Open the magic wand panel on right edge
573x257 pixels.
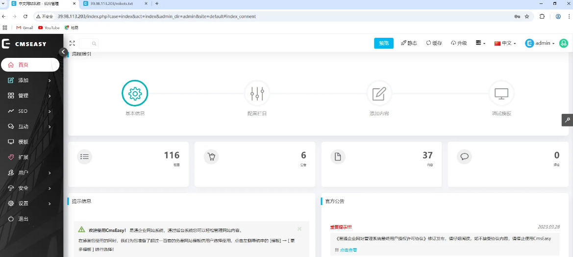tap(567, 120)
